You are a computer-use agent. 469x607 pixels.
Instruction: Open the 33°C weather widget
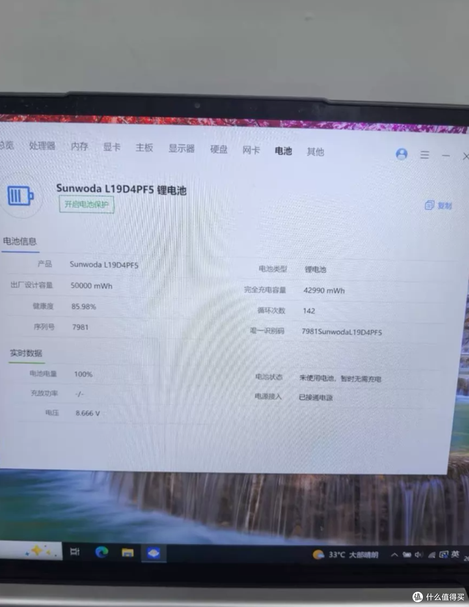[x=346, y=555]
